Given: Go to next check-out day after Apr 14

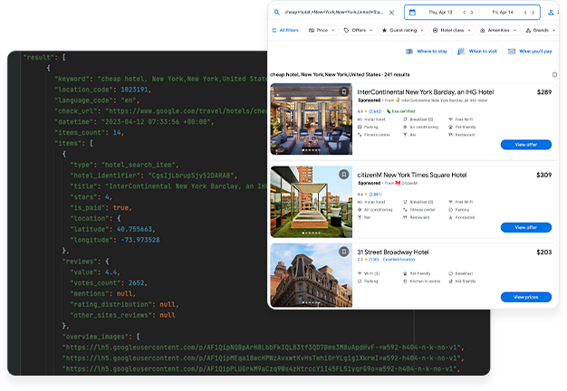Looking at the screenshot, I should (x=533, y=13).
